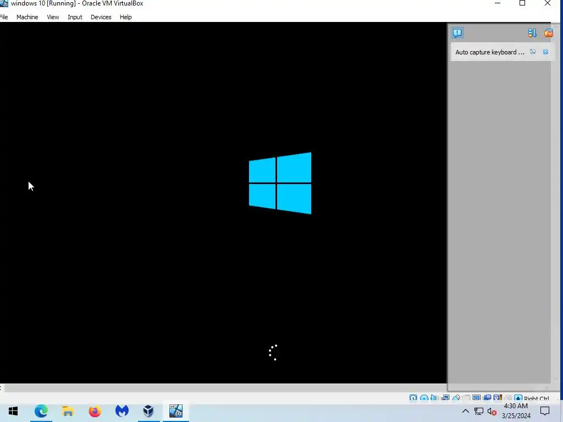Screen dimensions: 563x422
Task: Open the Windows Start menu on the host taskbar
Action: (x=13, y=411)
